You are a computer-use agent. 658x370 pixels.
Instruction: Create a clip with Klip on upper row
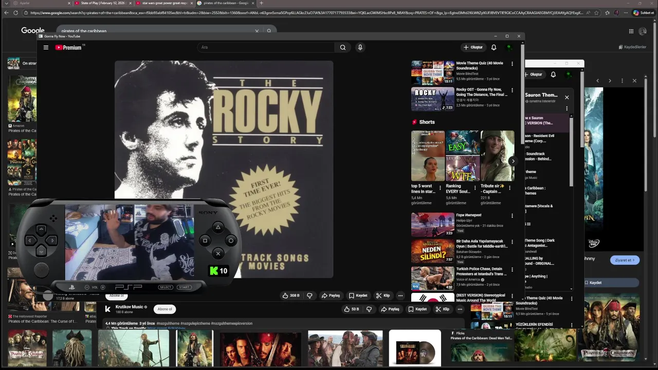coord(383,295)
